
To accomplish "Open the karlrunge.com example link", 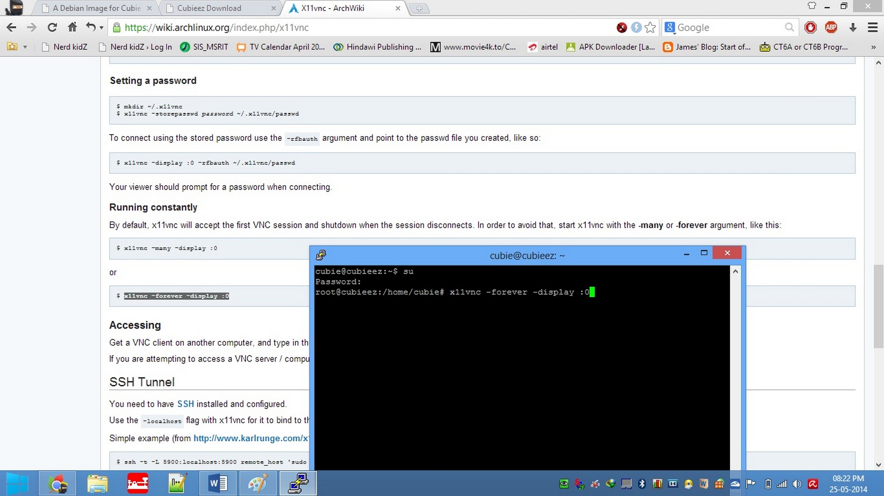I will coord(251,438).
